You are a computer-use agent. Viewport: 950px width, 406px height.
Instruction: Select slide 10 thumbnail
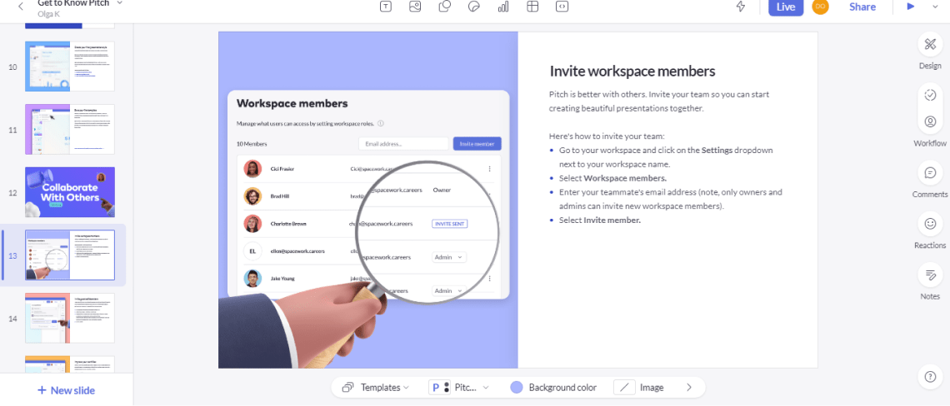(70, 67)
